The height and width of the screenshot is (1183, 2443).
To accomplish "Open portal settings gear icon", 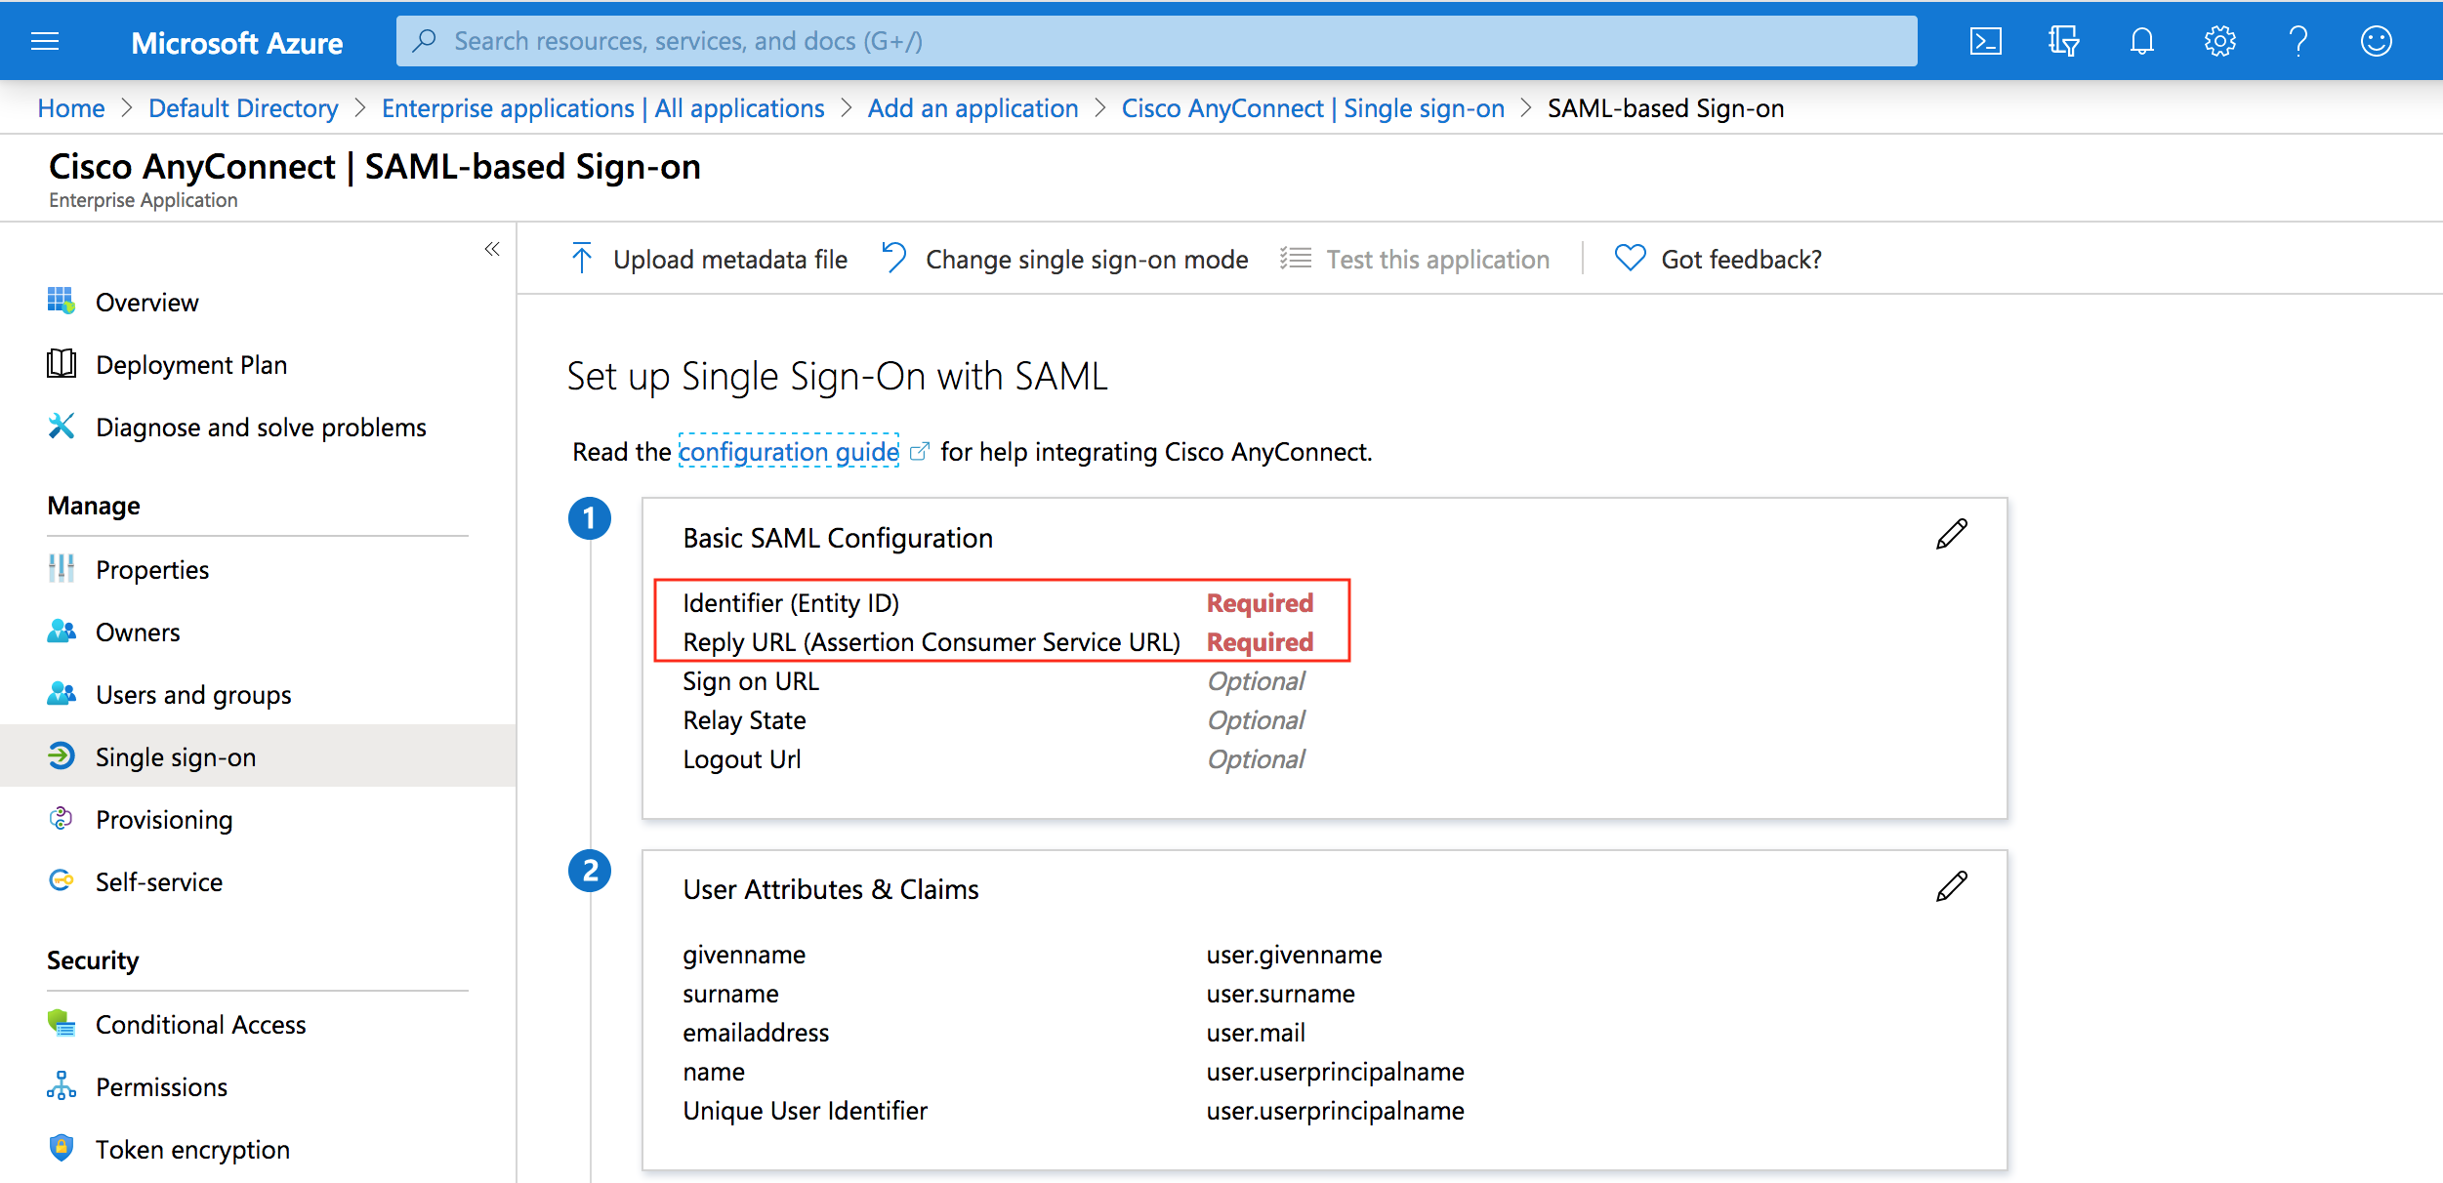I will coord(2219,41).
